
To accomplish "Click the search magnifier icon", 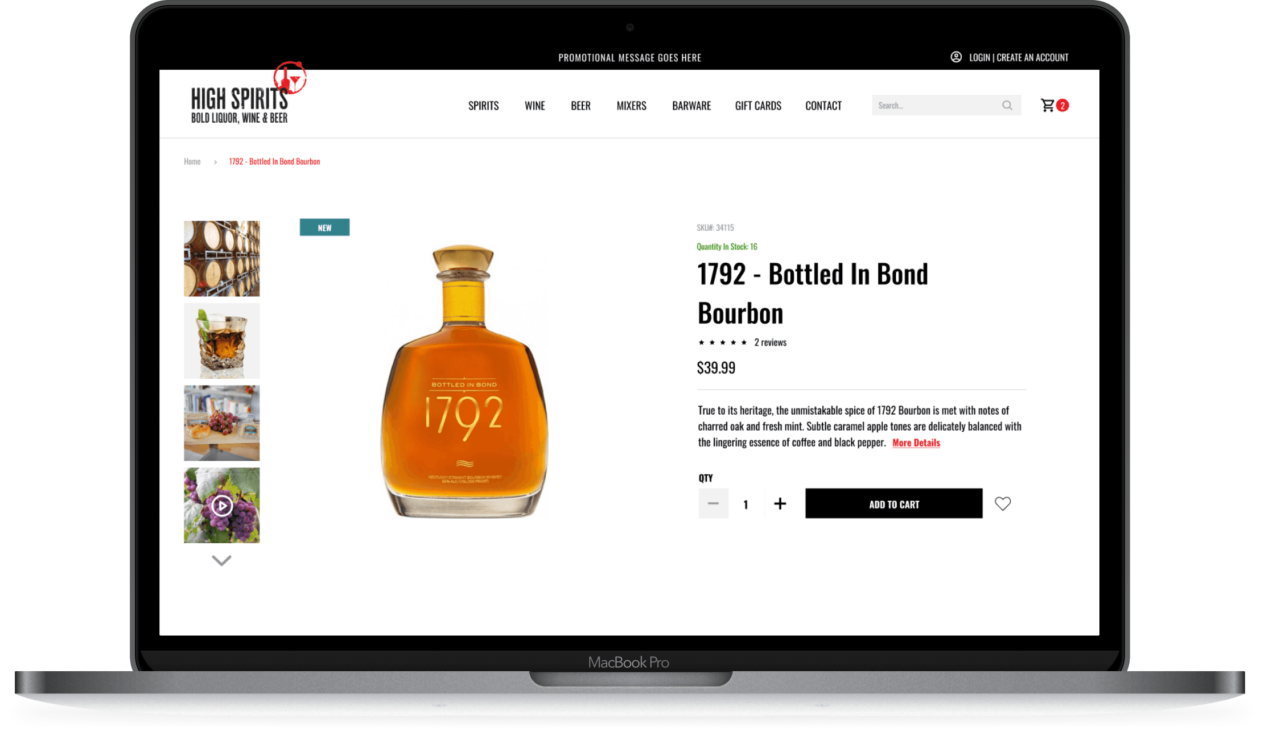I will pos(1007,106).
